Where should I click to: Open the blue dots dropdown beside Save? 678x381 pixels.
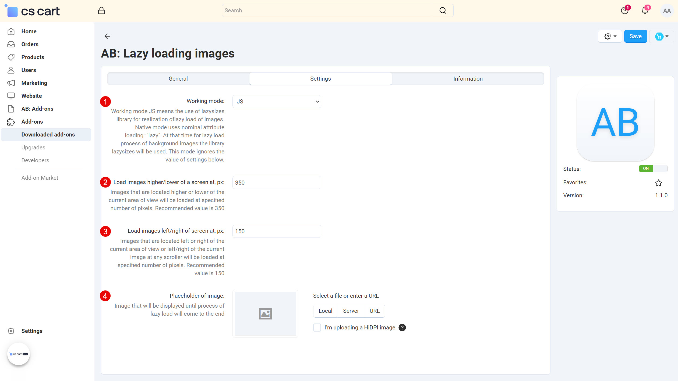[661, 36]
